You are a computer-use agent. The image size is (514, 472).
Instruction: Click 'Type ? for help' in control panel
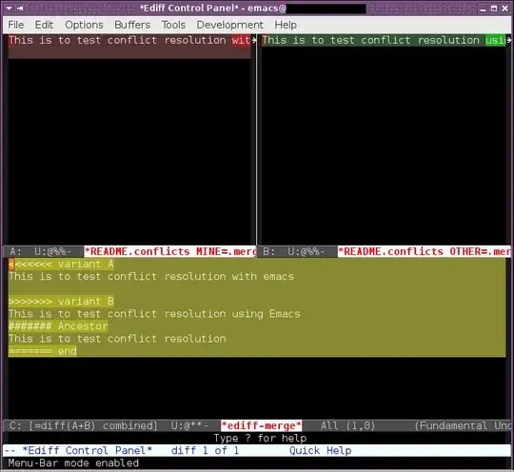[x=260, y=439]
